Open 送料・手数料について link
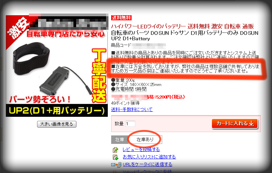The height and width of the screenshot is (173, 272). (132, 109)
